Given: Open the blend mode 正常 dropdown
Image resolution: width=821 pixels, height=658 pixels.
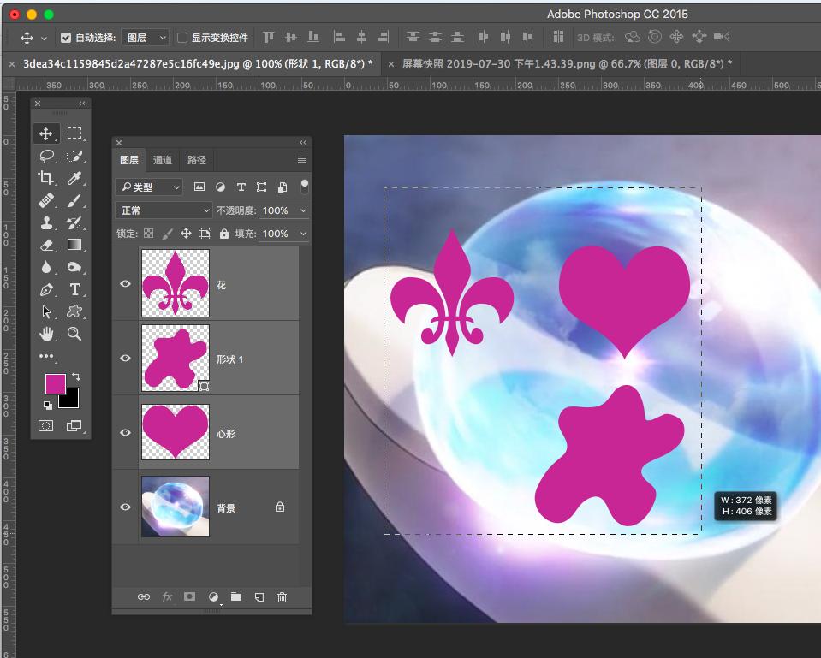Looking at the screenshot, I should point(164,210).
